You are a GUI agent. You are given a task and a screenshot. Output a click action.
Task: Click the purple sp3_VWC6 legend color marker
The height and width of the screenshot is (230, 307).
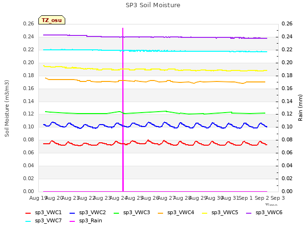pos(249,213)
